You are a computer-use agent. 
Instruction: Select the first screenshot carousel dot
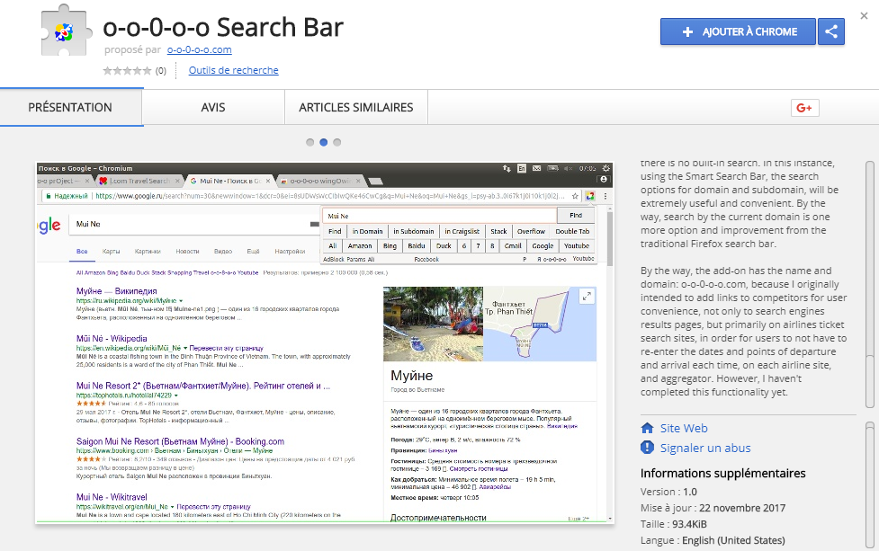[310, 142]
